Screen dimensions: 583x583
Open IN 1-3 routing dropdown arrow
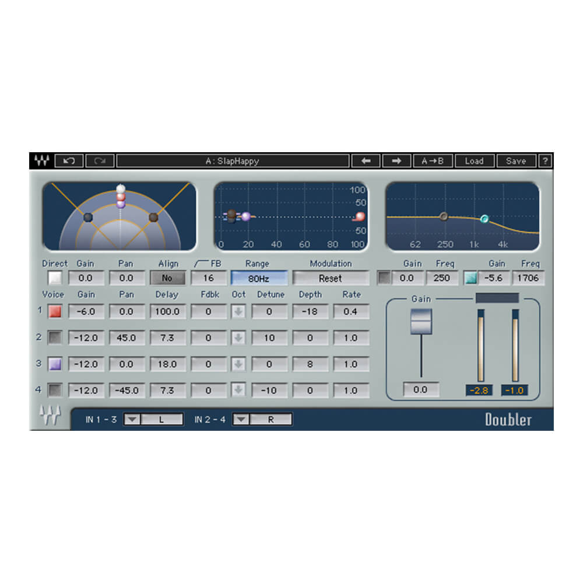132,419
